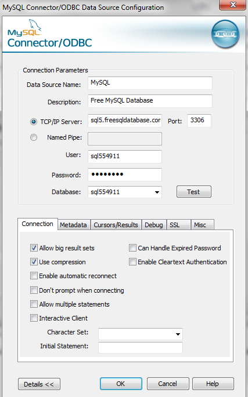Collapse options with Details << button

coord(39,384)
